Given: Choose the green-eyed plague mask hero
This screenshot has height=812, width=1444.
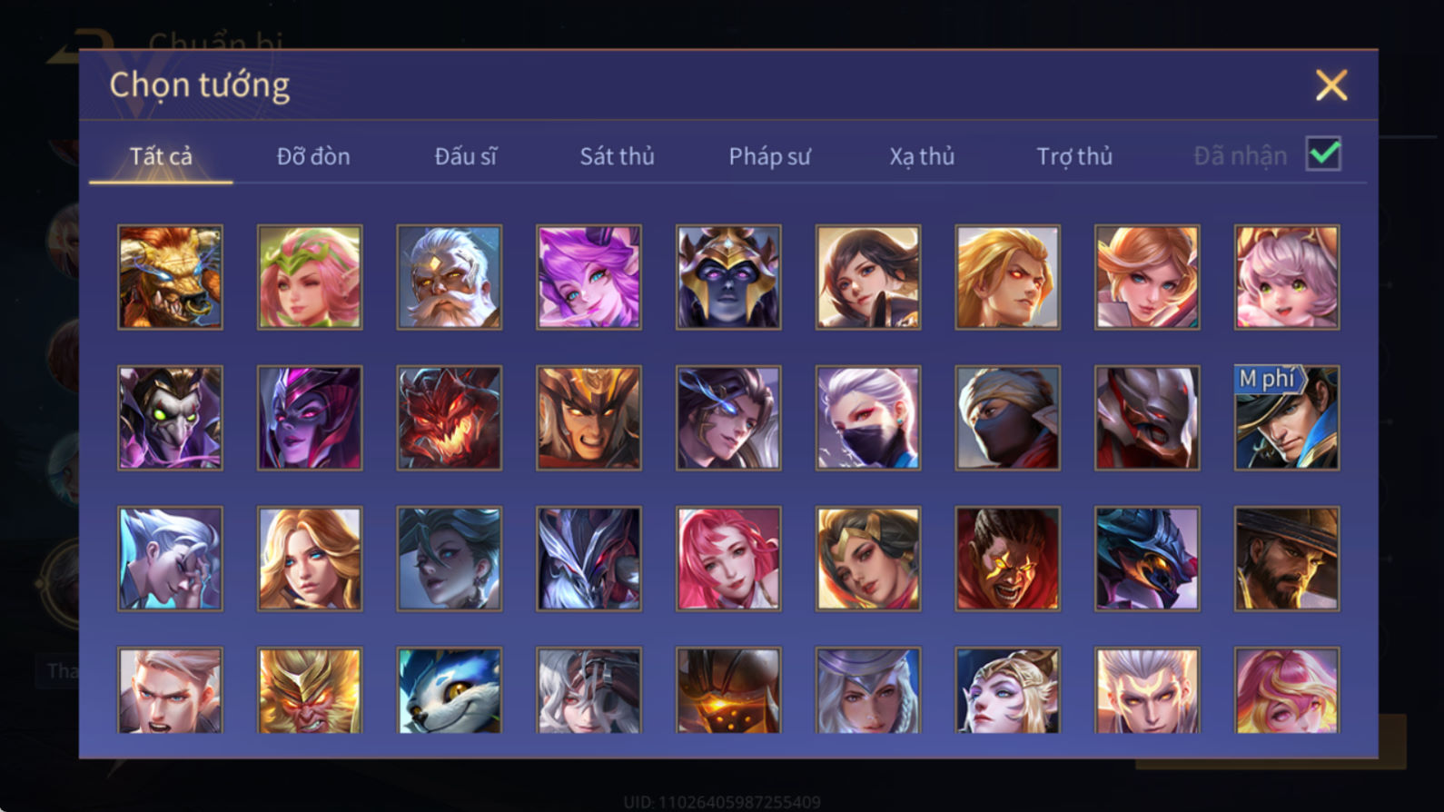Looking at the screenshot, I should [170, 418].
